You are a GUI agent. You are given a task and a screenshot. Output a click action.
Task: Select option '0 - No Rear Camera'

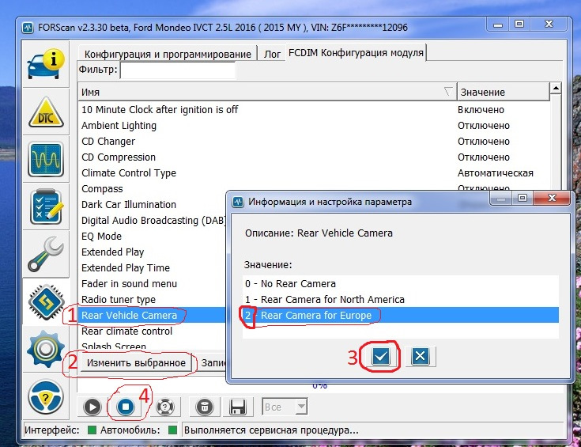coord(401,284)
